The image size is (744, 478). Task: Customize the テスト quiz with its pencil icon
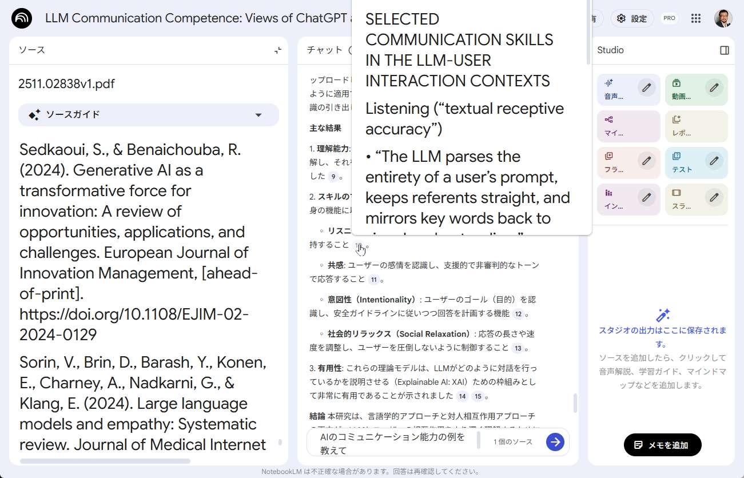[x=714, y=161]
